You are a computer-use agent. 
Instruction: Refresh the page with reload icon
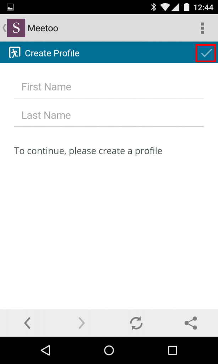pos(136,323)
